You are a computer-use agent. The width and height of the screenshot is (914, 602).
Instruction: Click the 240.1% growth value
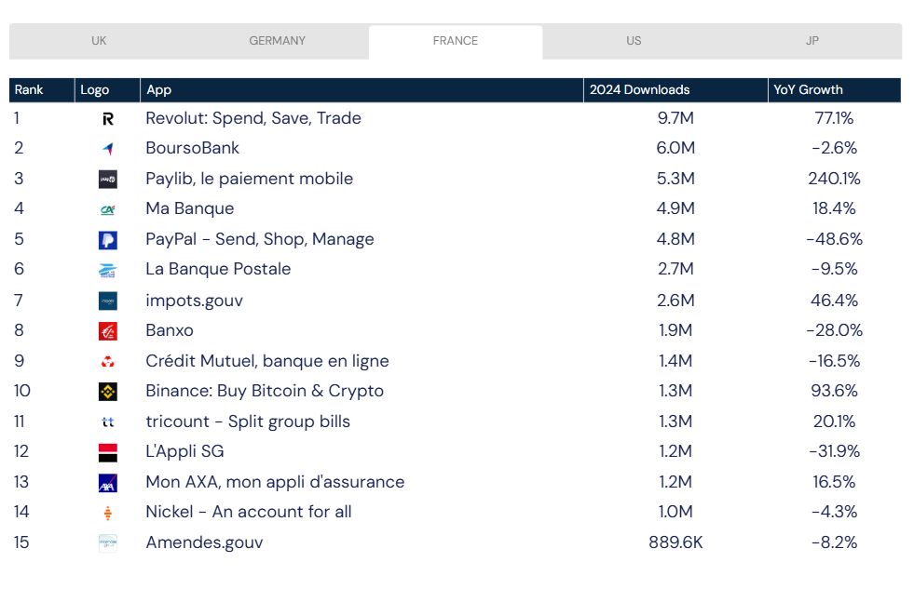(x=834, y=179)
